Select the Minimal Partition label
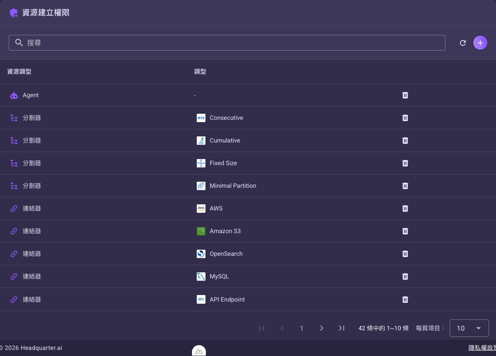Image resolution: width=496 pixels, height=356 pixels. (233, 186)
